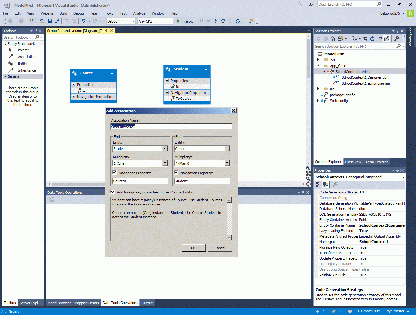Click the diagram Zoom In magnifier icon
This screenshot has height=316, width=416.
pos(308,168)
